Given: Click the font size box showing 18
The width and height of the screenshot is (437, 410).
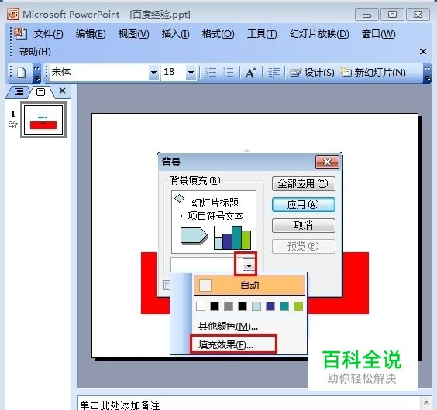Looking at the screenshot, I should pyautogui.click(x=173, y=73).
